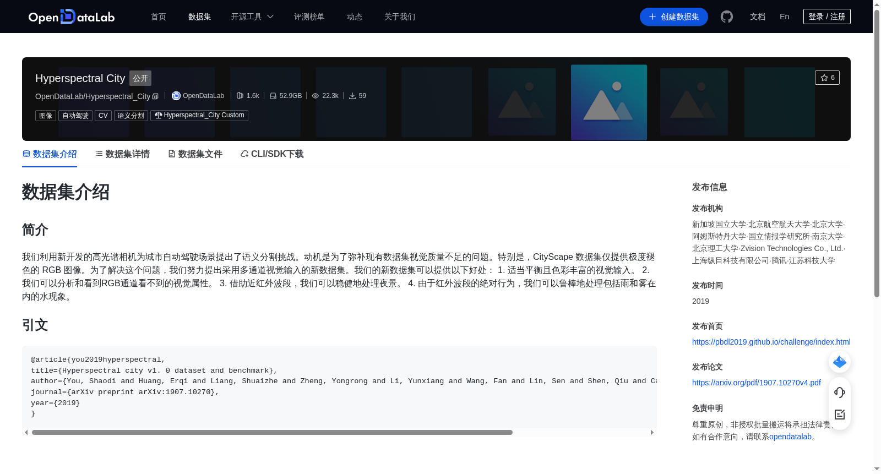Screen dimensions: 881x474
Task: Switch to the CLI/SDK下载 tab
Action: tap(272, 154)
